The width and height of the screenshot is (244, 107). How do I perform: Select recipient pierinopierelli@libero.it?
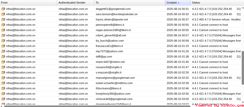pos(110,25)
